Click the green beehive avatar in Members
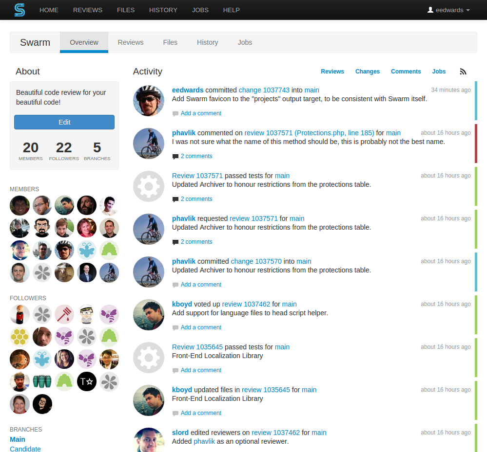487x452 pixels. [x=109, y=250]
